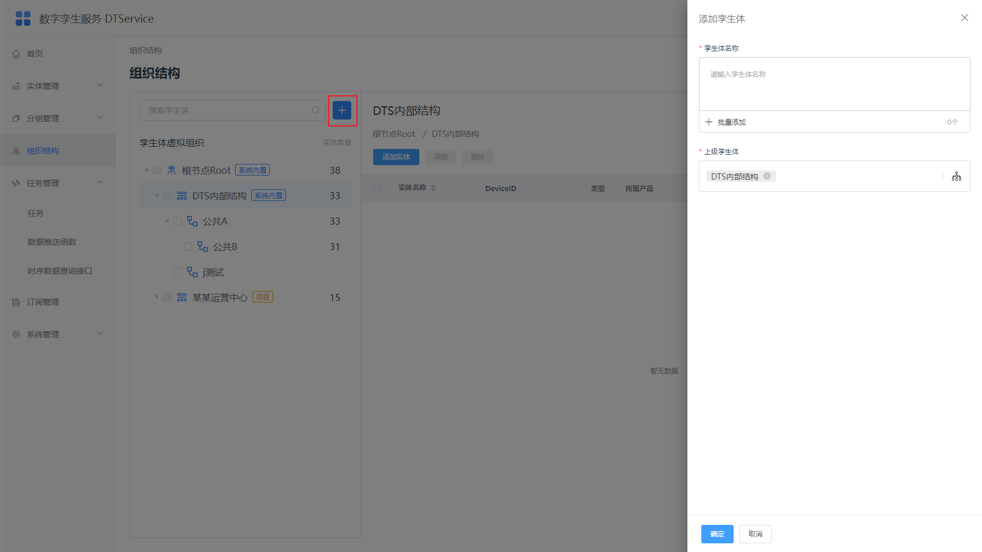Click the 某某运营中心 node icon
This screenshot has width=982, height=552.
coord(182,297)
